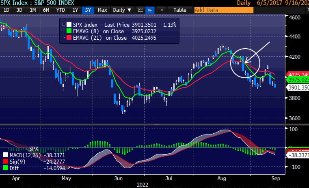Click the Add Data input field

224,10
